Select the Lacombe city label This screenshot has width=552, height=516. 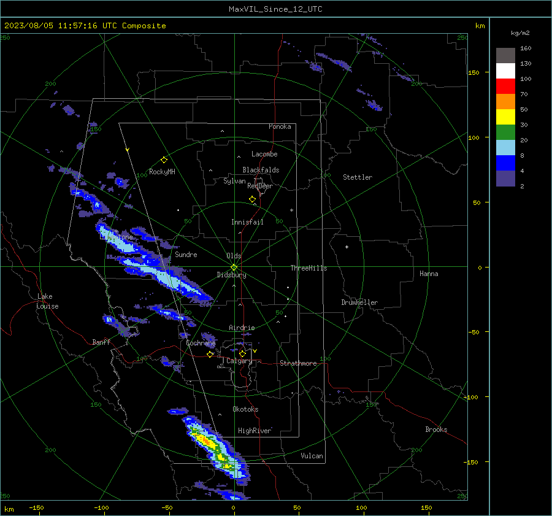264,154
